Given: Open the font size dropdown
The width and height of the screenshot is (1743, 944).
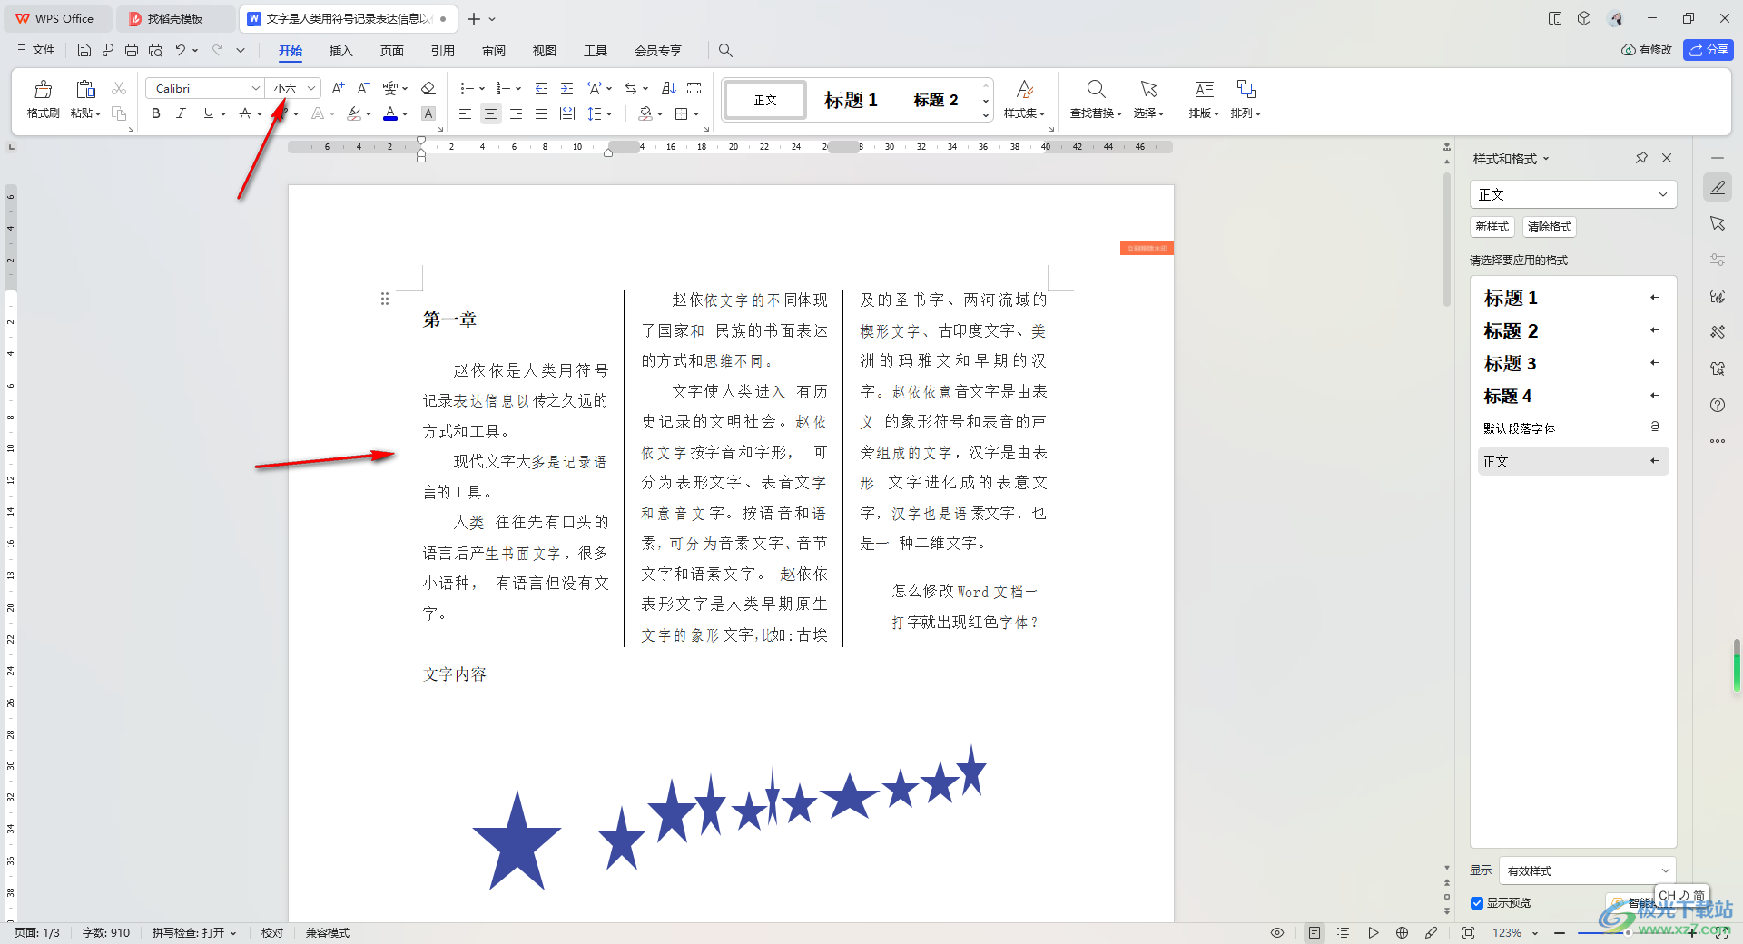Looking at the screenshot, I should click(x=311, y=88).
